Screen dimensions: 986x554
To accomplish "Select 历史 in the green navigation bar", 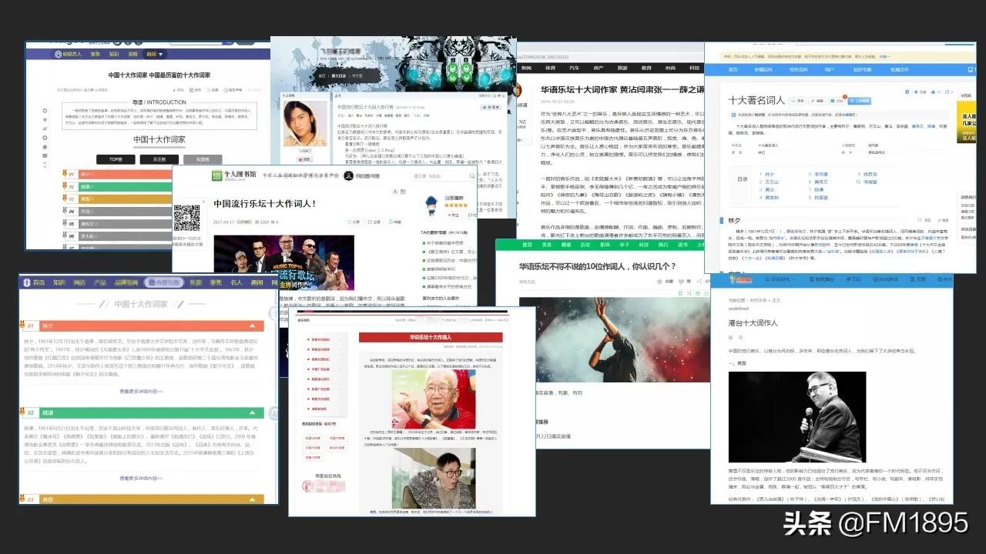I will pos(587,245).
